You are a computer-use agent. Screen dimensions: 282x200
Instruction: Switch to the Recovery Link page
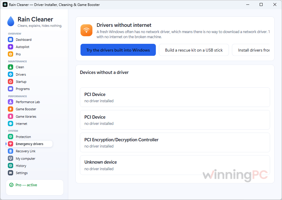29,151
